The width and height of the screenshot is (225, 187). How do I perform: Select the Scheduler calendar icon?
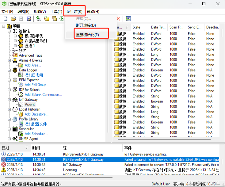pyautogui.click(x=15, y=129)
